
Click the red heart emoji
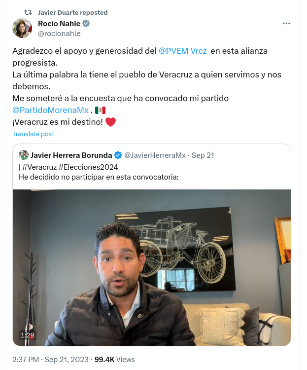click(x=110, y=122)
